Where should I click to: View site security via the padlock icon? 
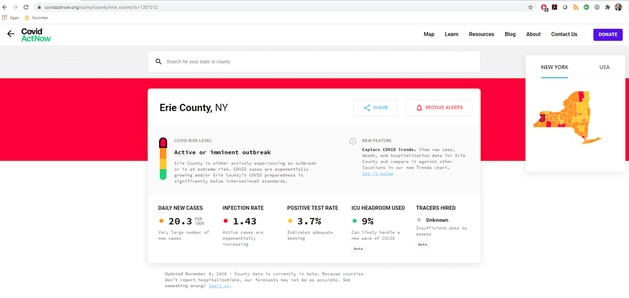pyautogui.click(x=39, y=7)
